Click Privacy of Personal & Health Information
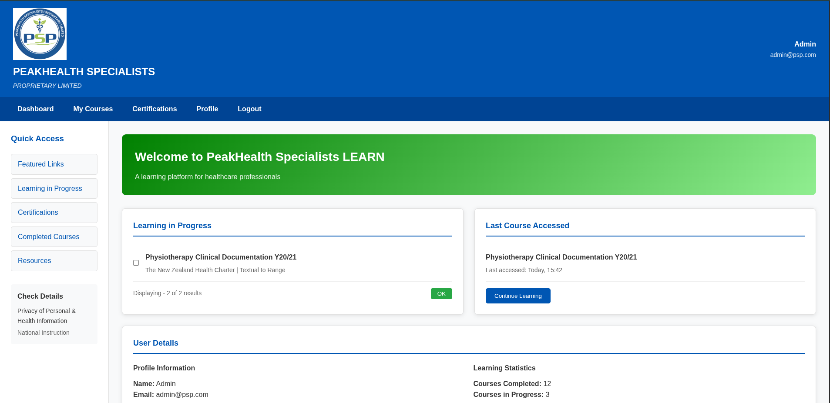 point(47,316)
